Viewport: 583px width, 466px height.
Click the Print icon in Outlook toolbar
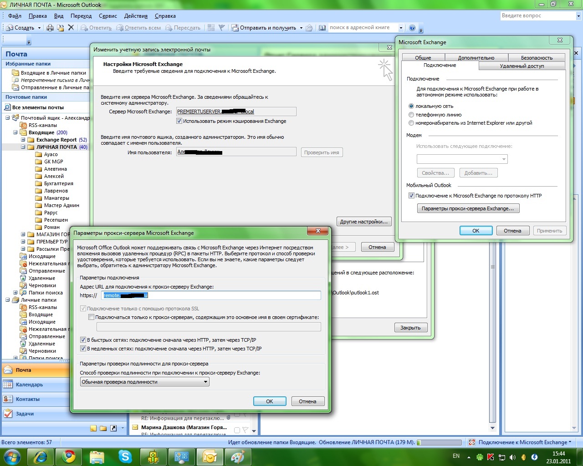(50, 28)
